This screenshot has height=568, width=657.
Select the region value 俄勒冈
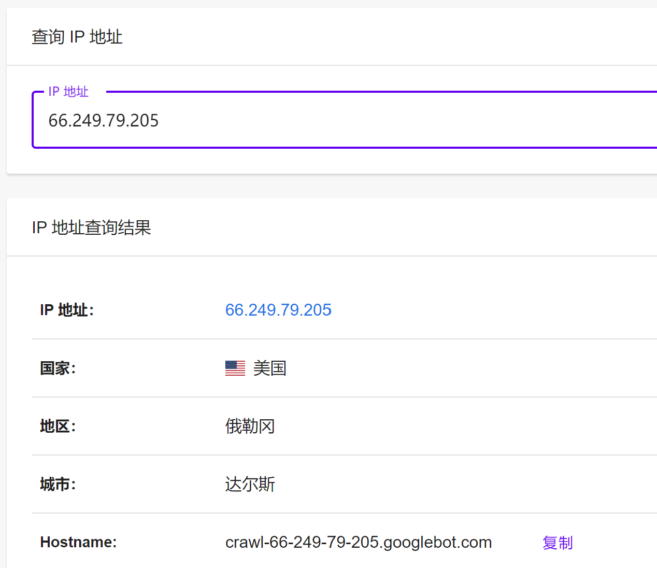pyautogui.click(x=250, y=427)
